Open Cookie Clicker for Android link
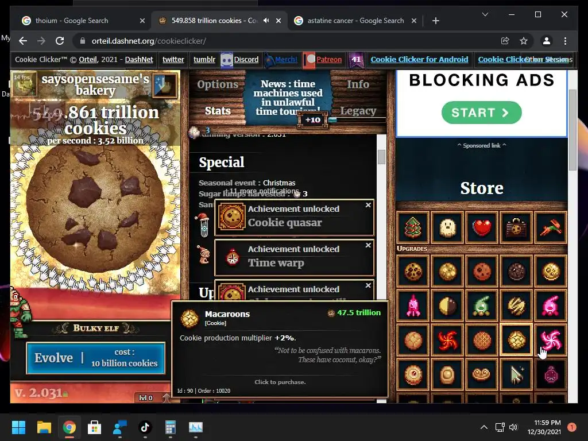 click(419, 59)
